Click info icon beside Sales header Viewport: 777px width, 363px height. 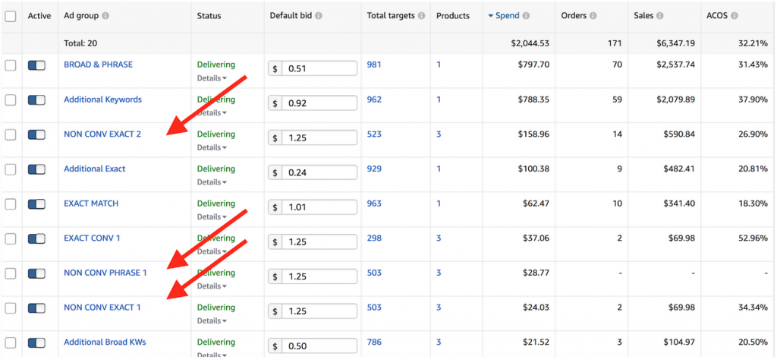[x=660, y=16]
